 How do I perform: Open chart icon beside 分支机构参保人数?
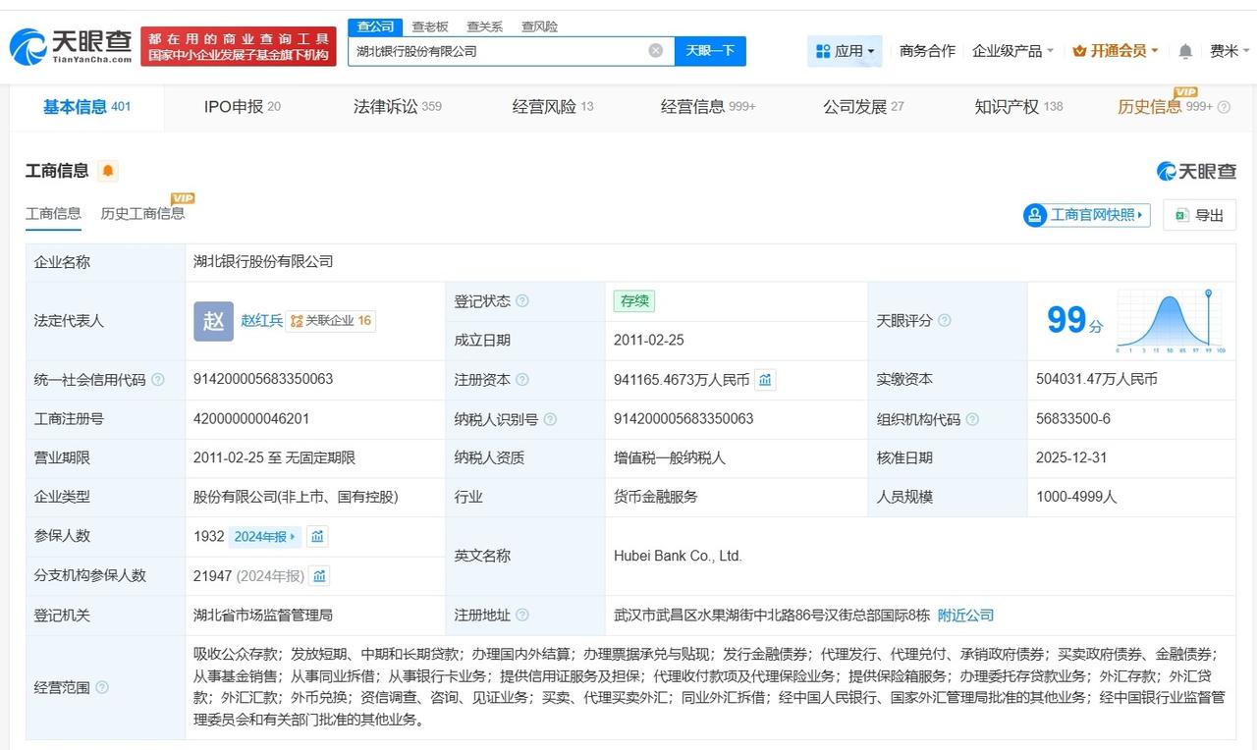click(x=319, y=576)
